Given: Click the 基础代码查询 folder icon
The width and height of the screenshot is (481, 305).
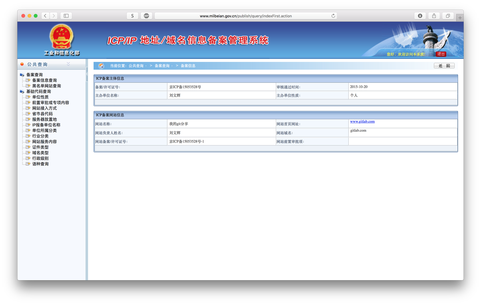Looking at the screenshot, I should pyautogui.click(x=22, y=92).
